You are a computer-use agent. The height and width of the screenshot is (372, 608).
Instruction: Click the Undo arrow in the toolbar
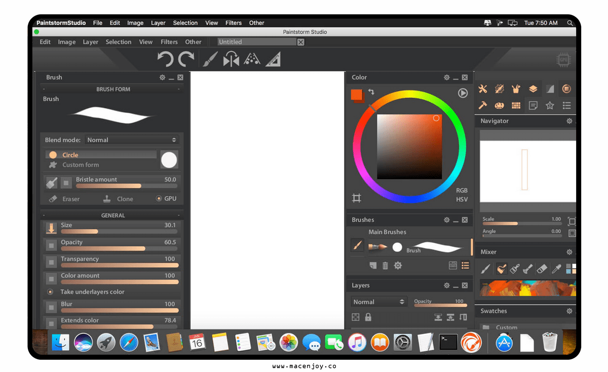pos(165,60)
